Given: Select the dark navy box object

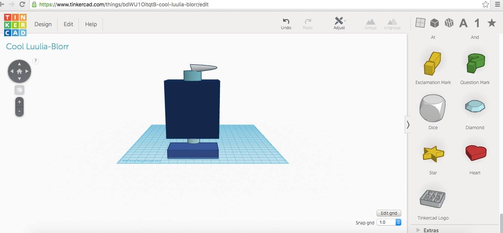Looking at the screenshot, I should click(192, 109).
